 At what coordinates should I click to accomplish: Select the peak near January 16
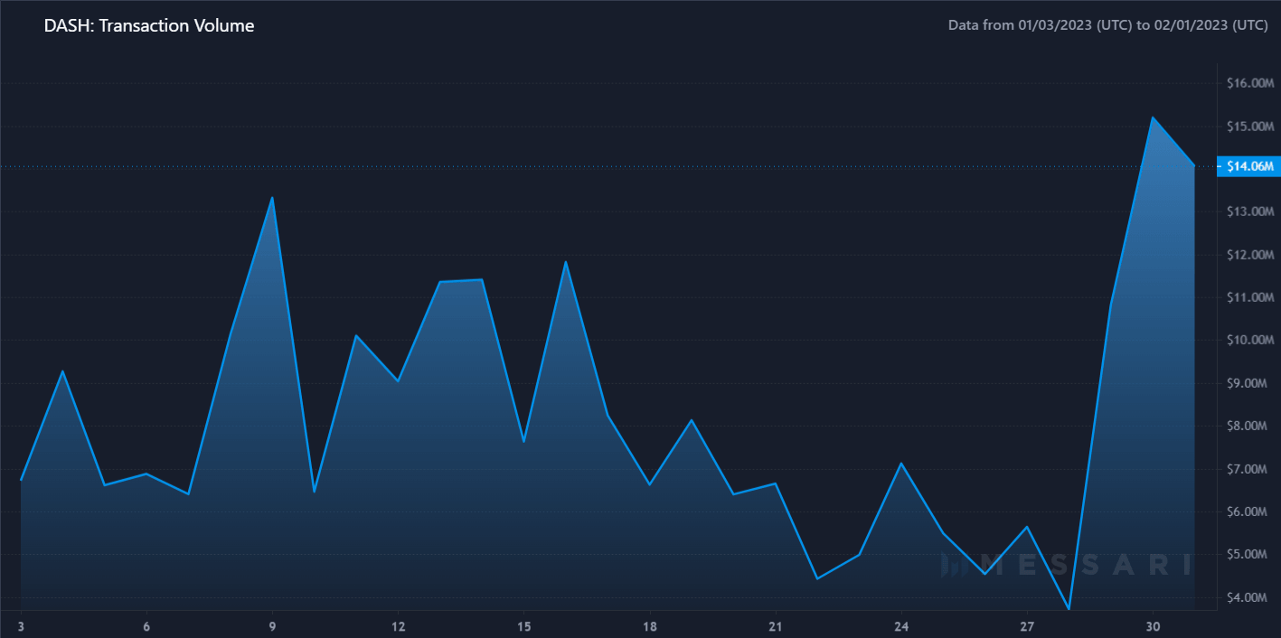[x=566, y=262]
